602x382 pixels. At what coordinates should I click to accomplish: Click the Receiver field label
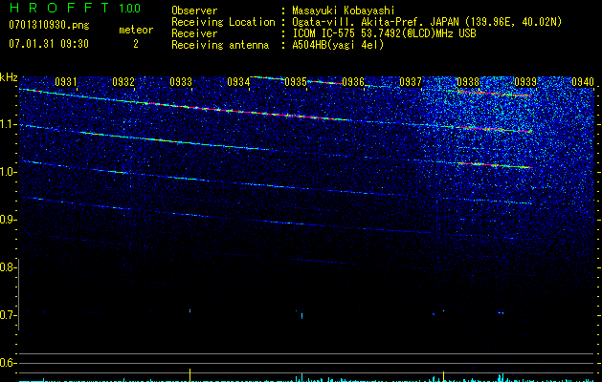(x=194, y=33)
